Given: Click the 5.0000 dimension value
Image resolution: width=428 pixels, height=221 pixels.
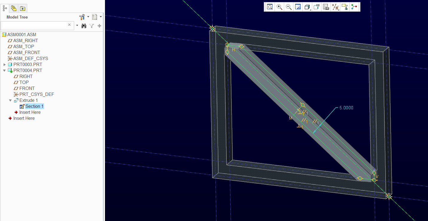Looking at the screenshot, I should tap(346, 108).
